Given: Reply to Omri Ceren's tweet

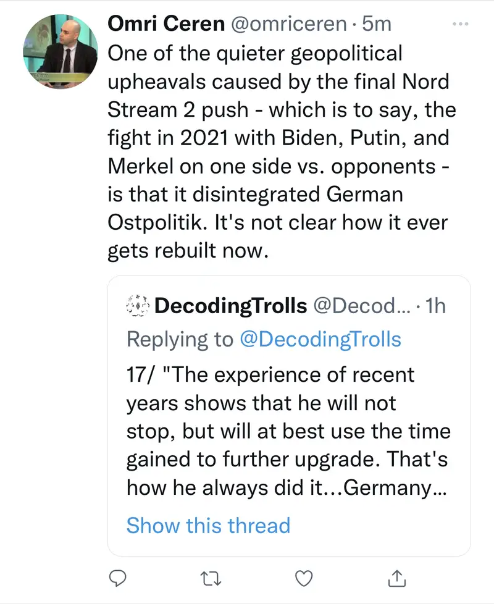Looking at the screenshot, I should tap(118, 578).
